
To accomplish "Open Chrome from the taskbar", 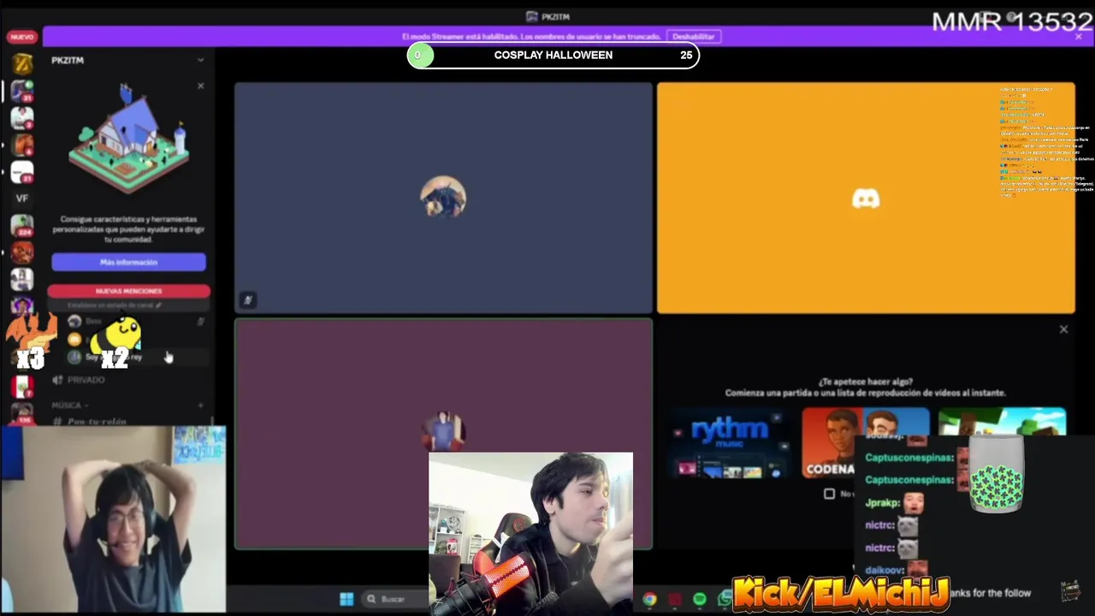I will pyautogui.click(x=650, y=599).
